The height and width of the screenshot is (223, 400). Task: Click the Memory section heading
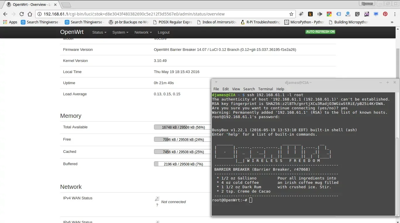[x=71, y=116]
